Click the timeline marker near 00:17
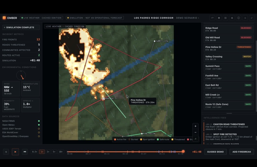The height and width of the screenshot is (167, 257). tap(88, 152)
